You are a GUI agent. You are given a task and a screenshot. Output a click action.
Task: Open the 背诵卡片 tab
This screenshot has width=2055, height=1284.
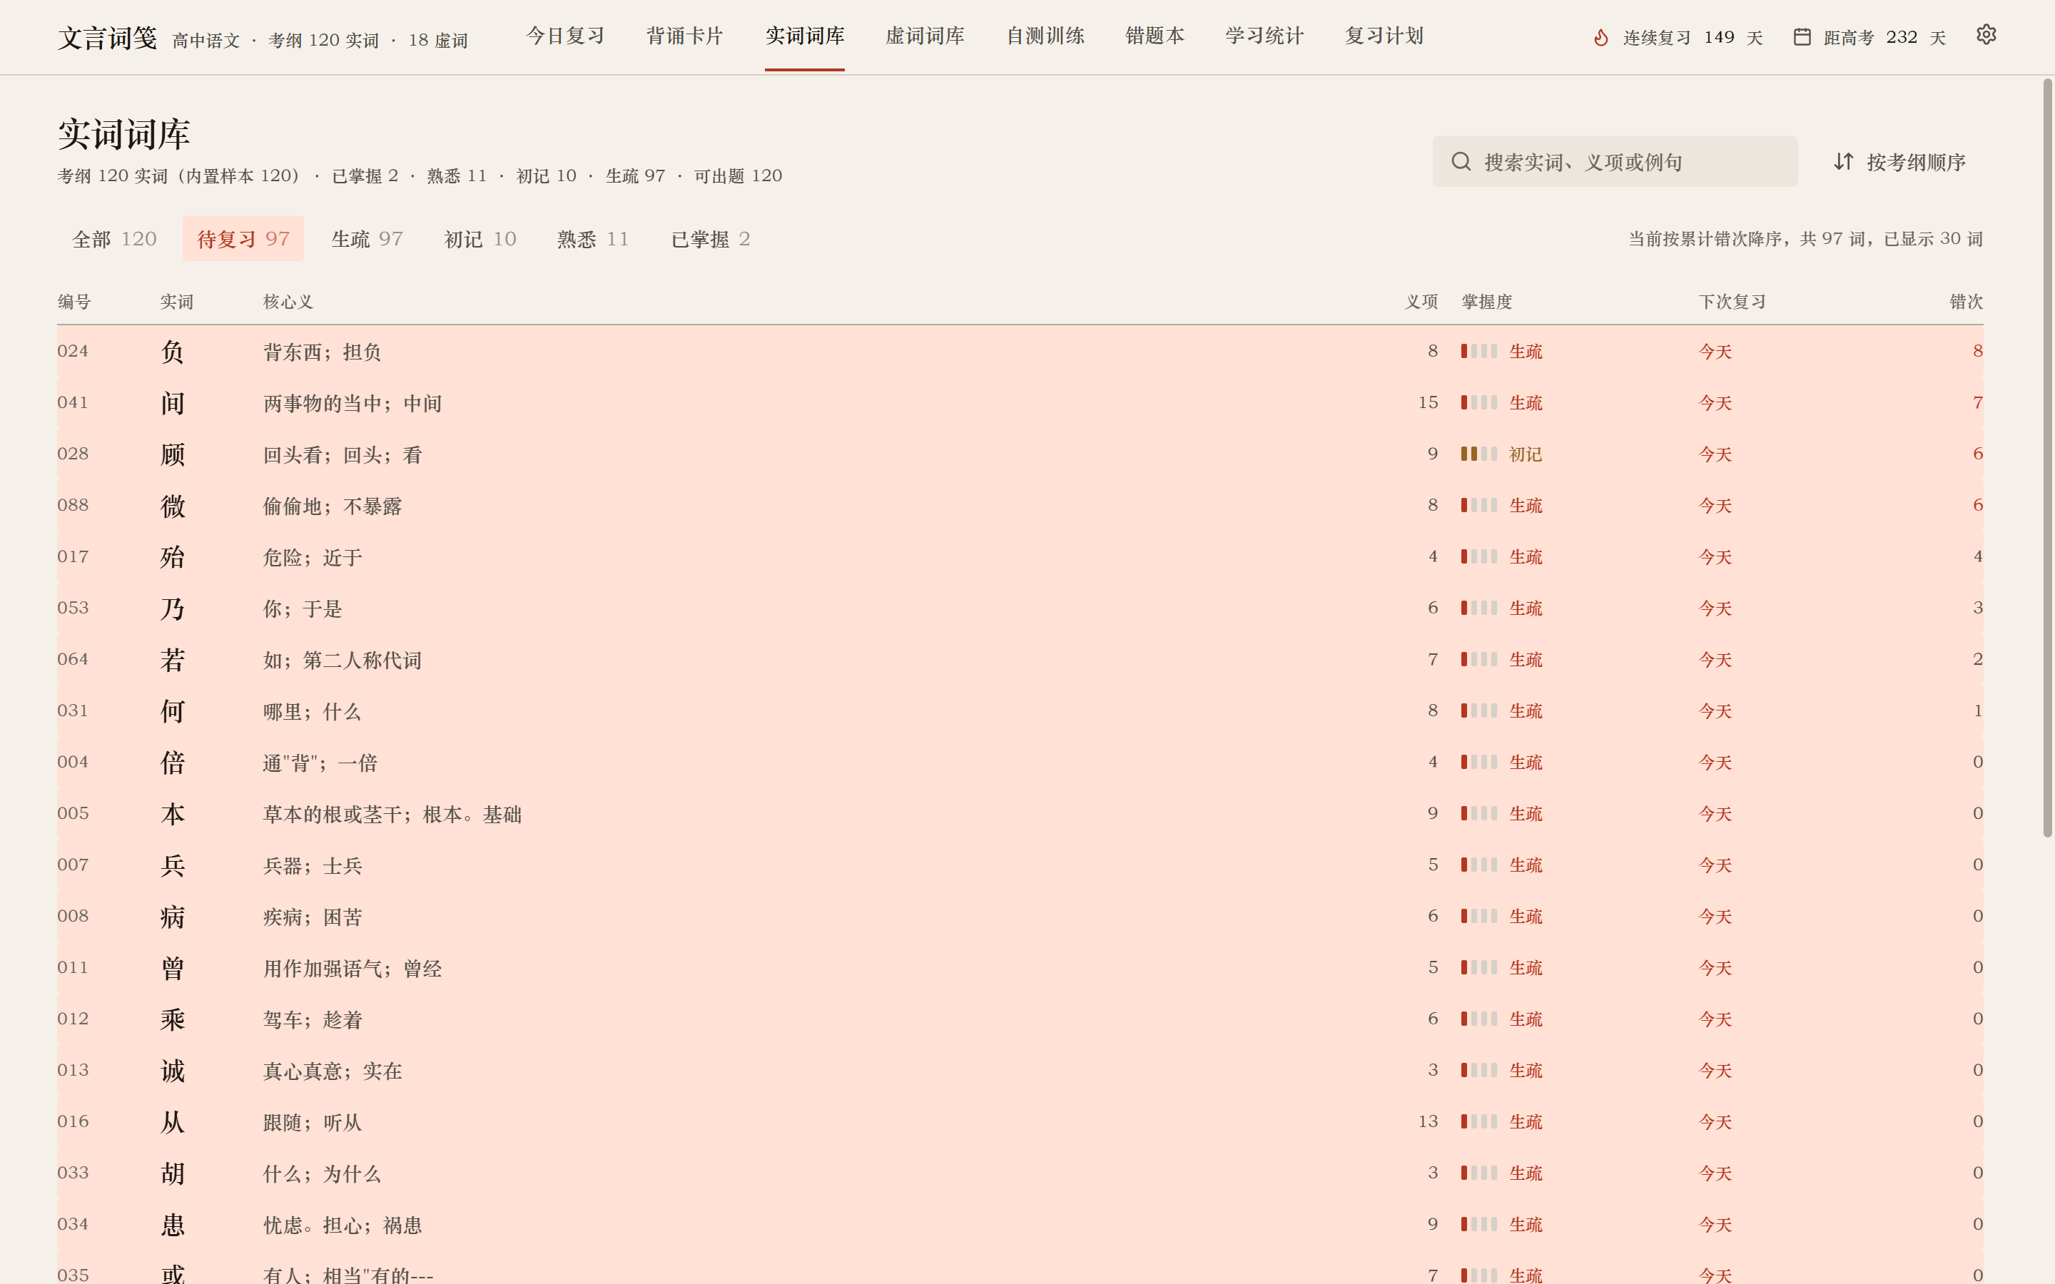684,36
